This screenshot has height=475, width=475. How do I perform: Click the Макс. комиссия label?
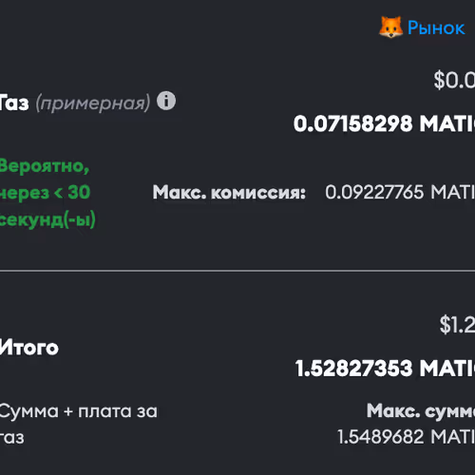click(x=229, y=192)
